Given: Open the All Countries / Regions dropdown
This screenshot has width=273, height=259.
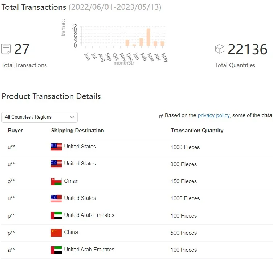Looking at the screenshot, I should coord(40,117).
